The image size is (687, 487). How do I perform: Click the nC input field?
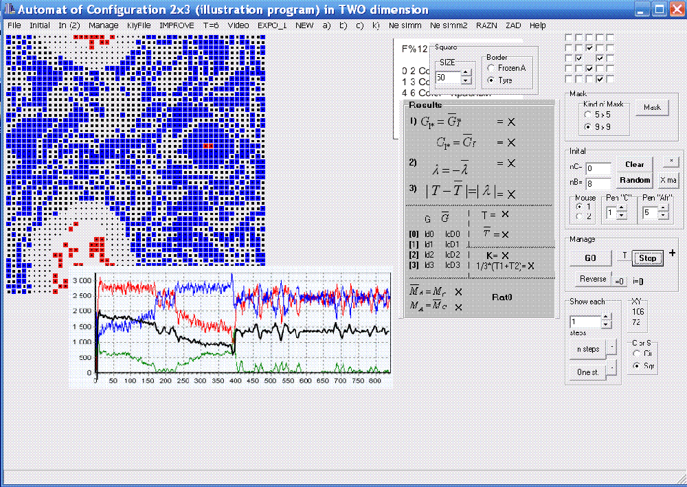pos(598,168)
